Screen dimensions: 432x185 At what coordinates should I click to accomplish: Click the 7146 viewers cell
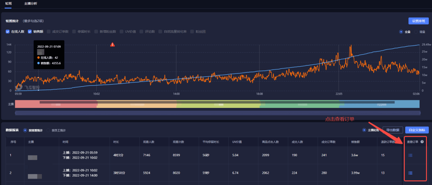point(146,155)
